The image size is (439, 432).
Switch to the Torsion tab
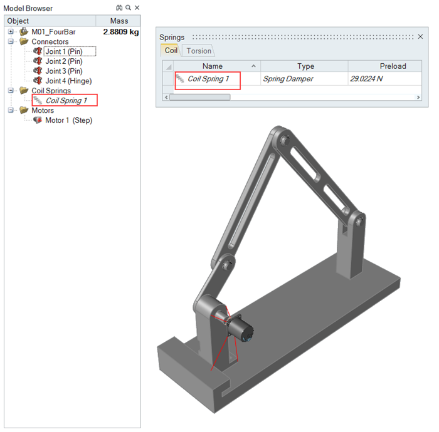pyautogui.click(x=199, y=51)
